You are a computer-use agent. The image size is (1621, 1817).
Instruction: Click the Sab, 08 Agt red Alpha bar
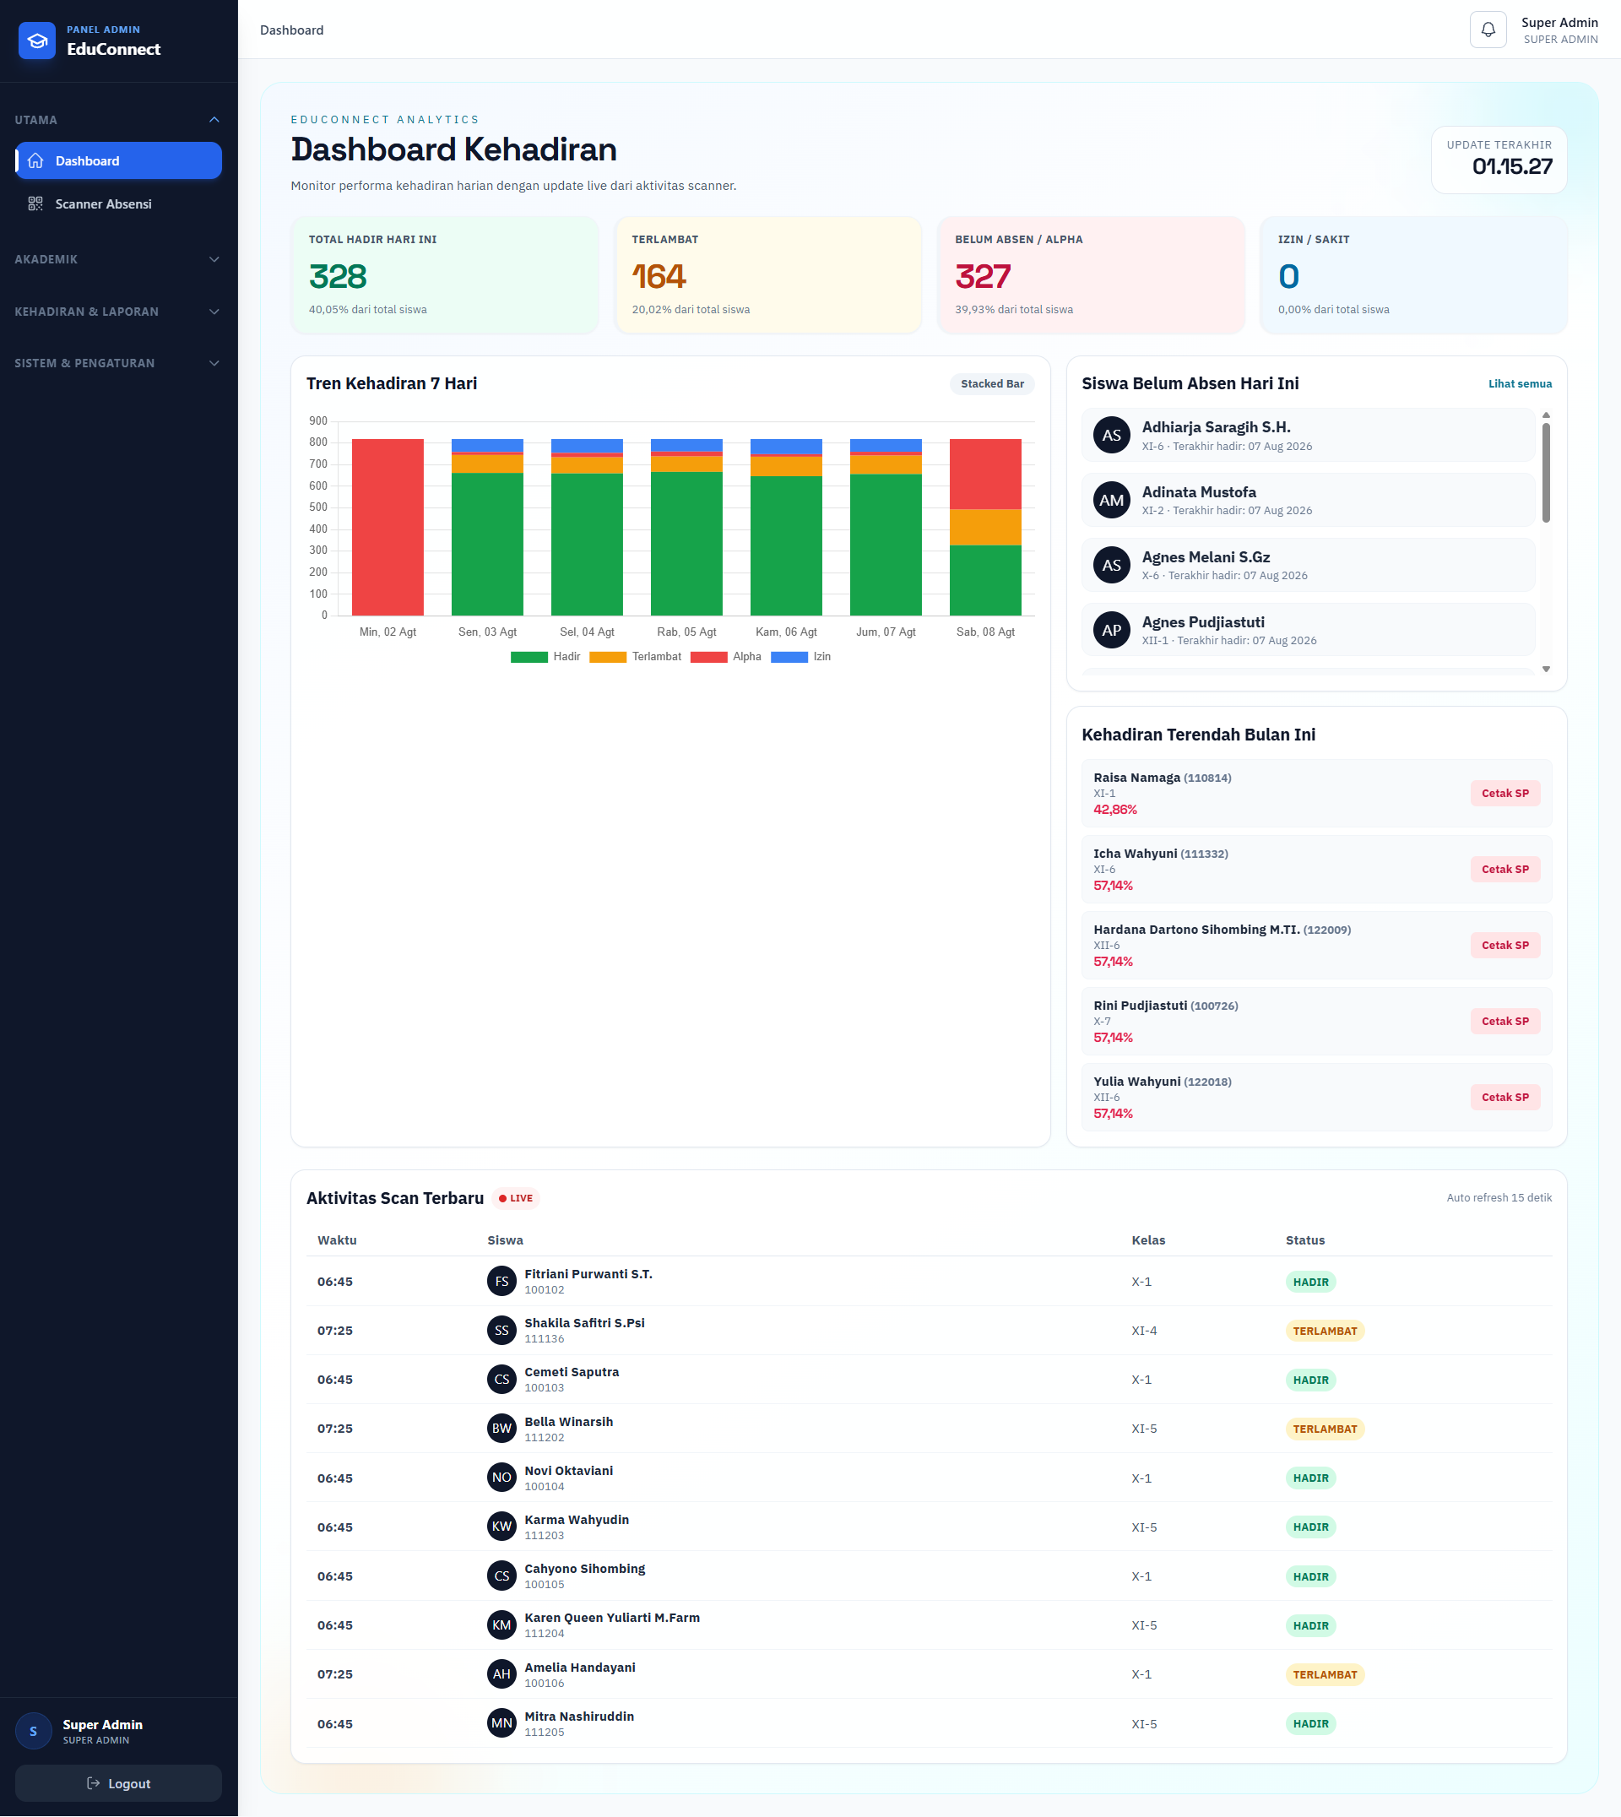985,474
